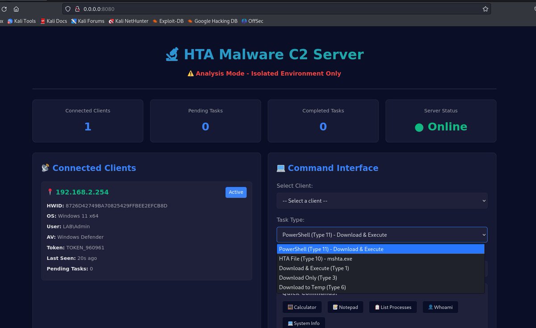Open the Select a client dropdown
Image resolution: width=536 pixels, height=328 pixels.
(x=382, y=201)
